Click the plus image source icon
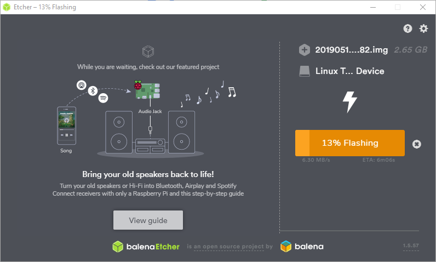This screenshot has height=262, width=436. tap(305, 50)
